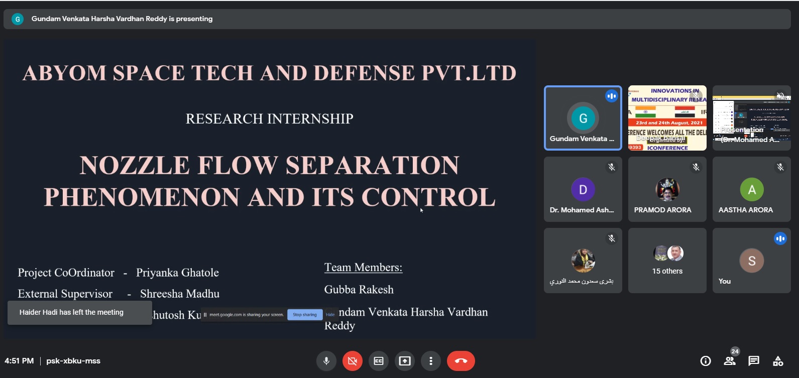
Task: Select AASTHA ARORA tile
Action: point(752,189)
